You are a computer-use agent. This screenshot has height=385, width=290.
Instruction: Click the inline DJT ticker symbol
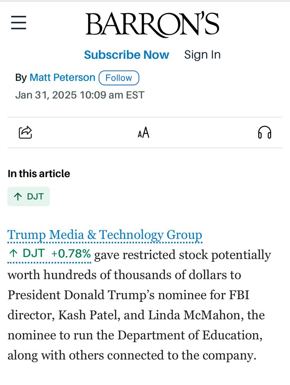tap(34, 253)
